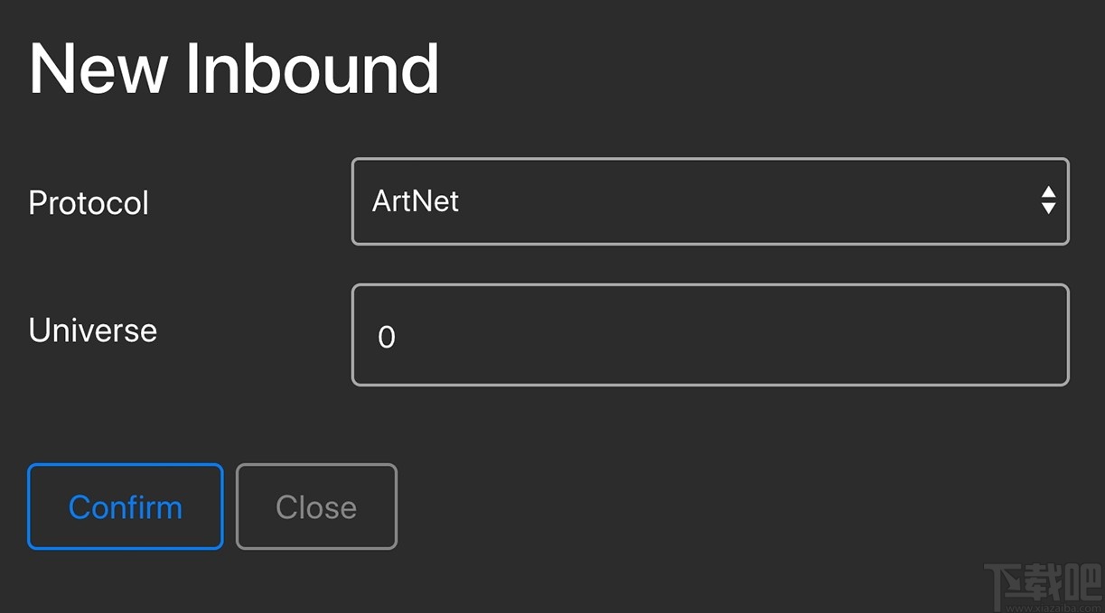
Task: Click the middle of the Protocol combo box
Action: pyautogui.click(x=710, y=201)
